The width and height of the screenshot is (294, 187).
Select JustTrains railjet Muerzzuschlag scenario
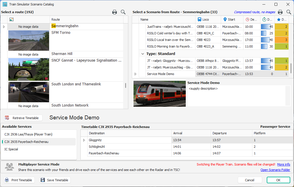tap(170, 27)
